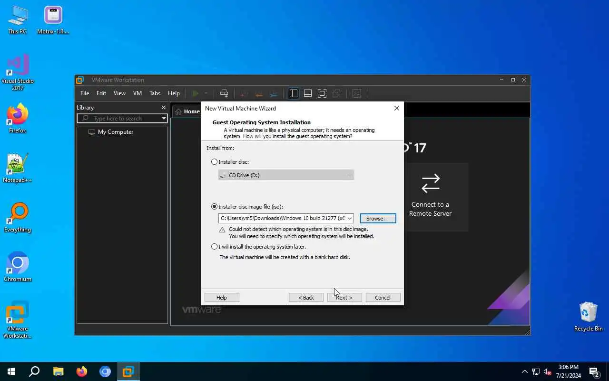
Task: Cancel the New Virtual Machine Wizard
Action: pos(383,298)
